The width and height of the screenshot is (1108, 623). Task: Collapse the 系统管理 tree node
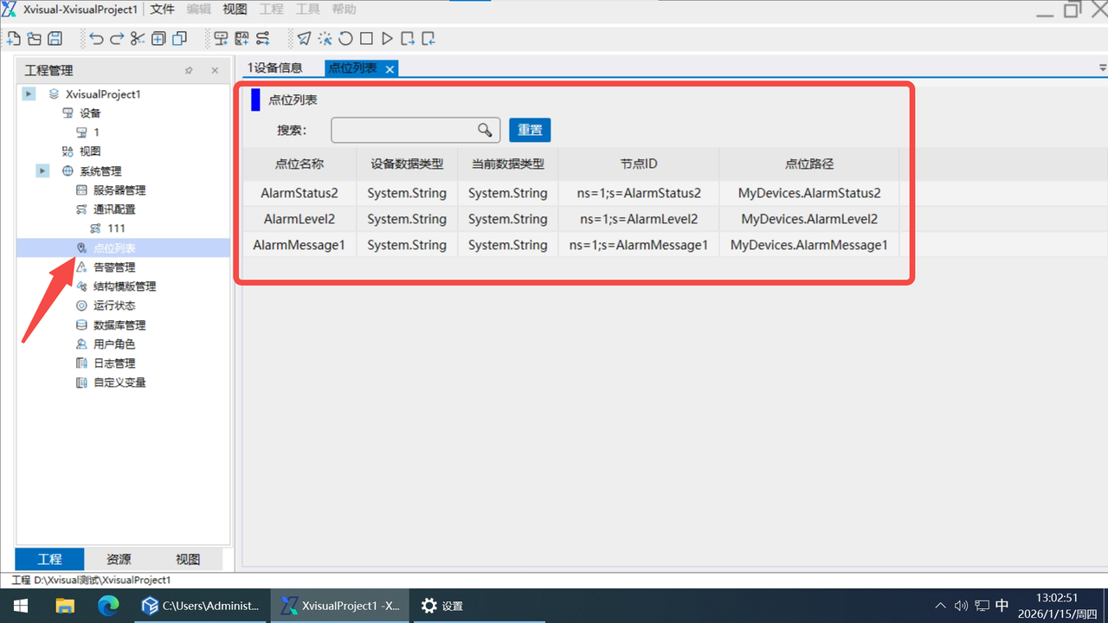(x=43, y=170)
